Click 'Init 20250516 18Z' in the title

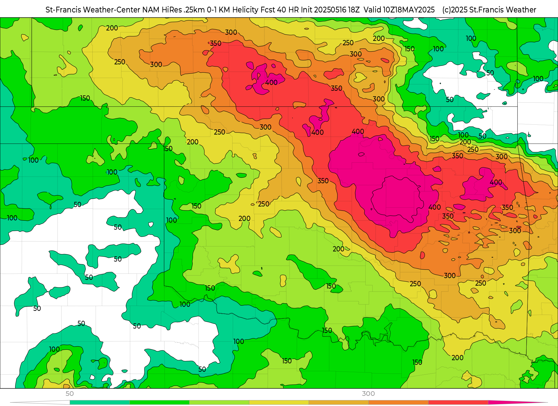click(x=330, y=10)
